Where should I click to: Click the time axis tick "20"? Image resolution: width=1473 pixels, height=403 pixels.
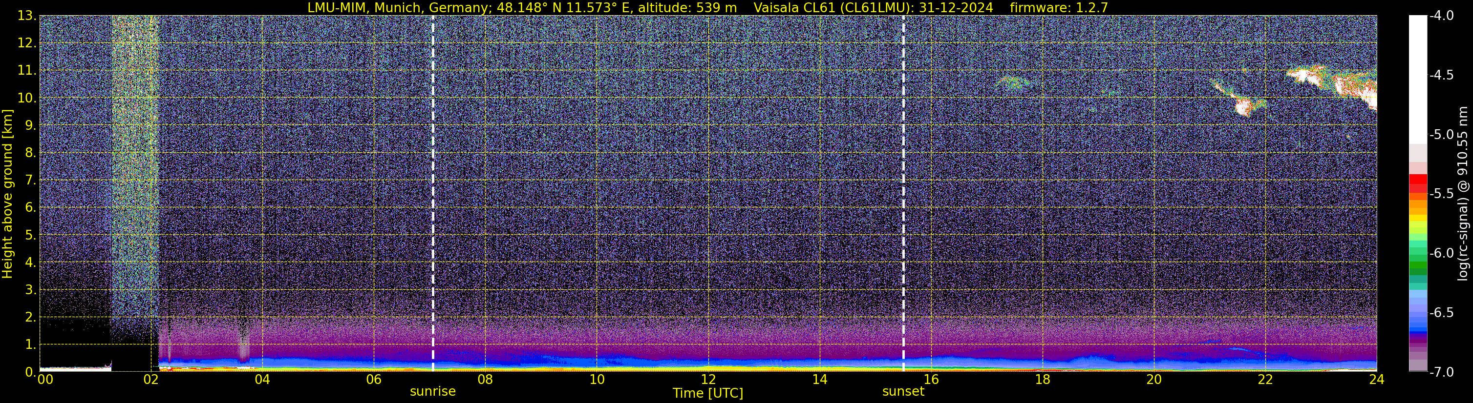(1154, 380)
